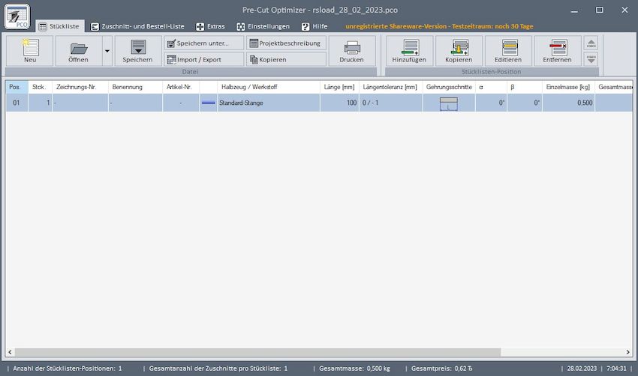Image resolution: width=638 pixels, height=376 pixels.
Task: Click the time 7:04:31 in status bar
Action: (x=616, y=369)
